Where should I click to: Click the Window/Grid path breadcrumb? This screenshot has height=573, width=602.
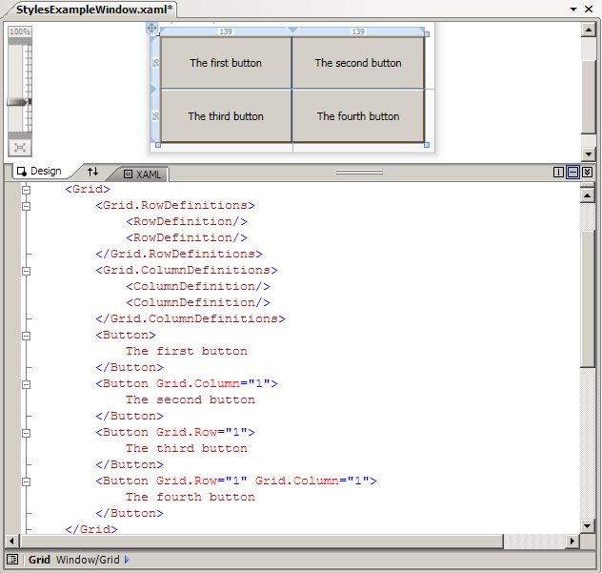(x=88, y=560)
